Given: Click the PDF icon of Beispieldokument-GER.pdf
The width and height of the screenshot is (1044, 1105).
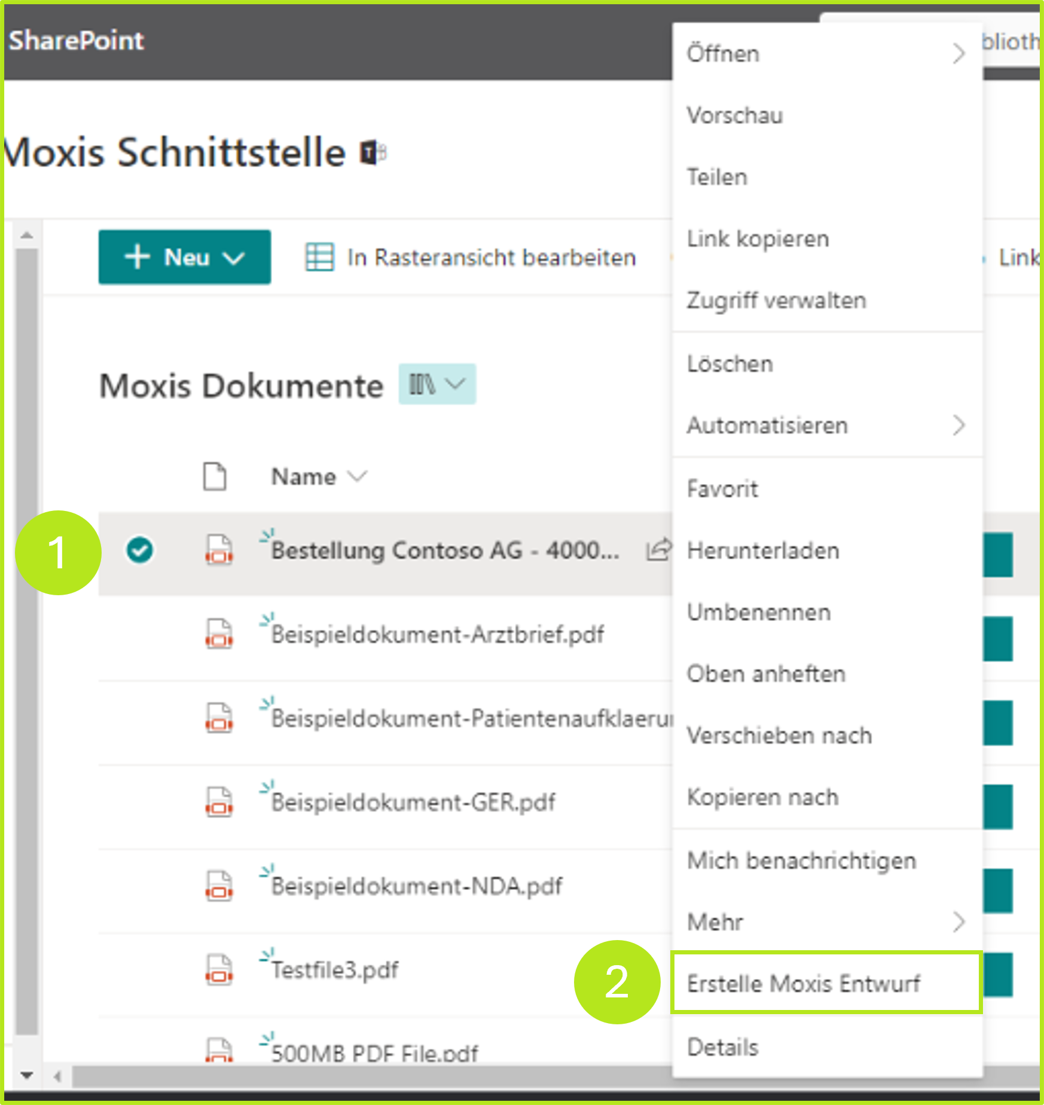Looking at the screenshot, I should tap(218, 802).
